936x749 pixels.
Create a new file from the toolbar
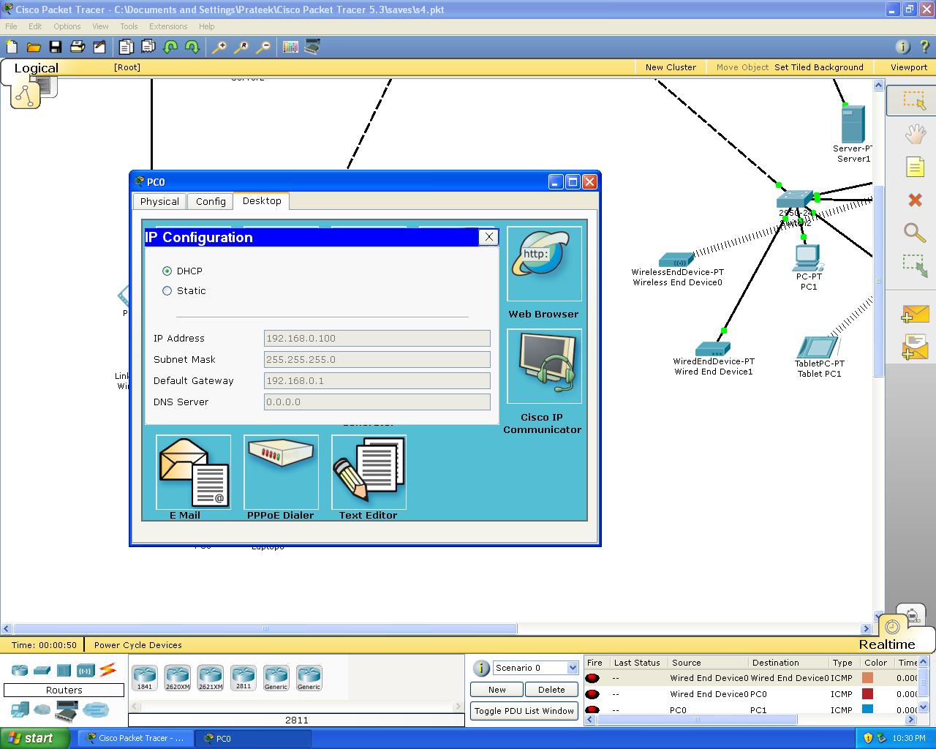pyautogui.click(x=12, y=47)
